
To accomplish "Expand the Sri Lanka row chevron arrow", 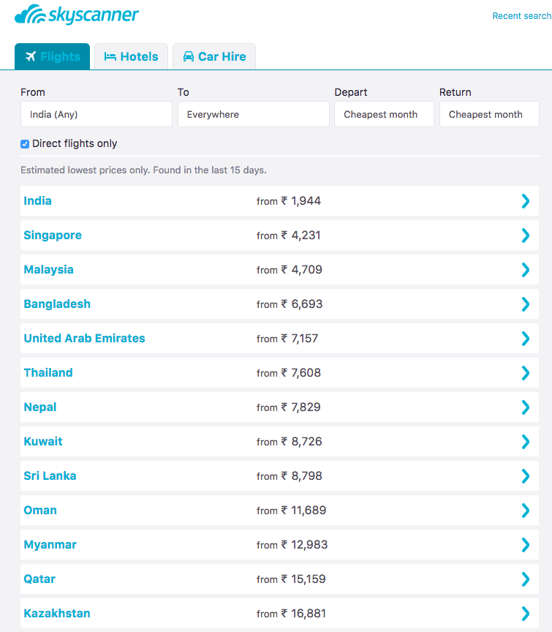I will click(526, 476).
